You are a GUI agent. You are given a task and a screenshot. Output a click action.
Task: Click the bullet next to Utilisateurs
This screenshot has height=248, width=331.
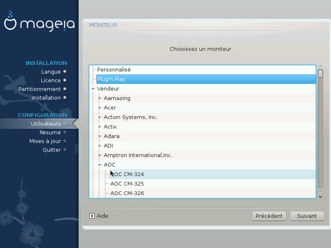point(65,124)
